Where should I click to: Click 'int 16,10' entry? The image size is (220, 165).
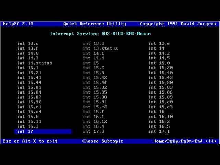(x=161, y=117)
